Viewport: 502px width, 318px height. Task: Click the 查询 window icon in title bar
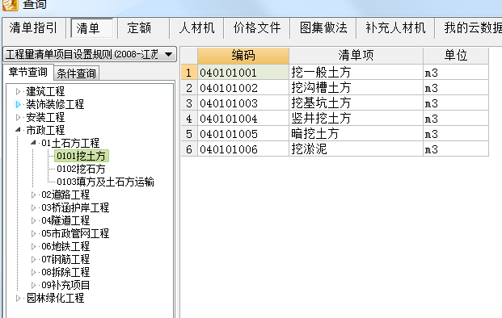10,5
